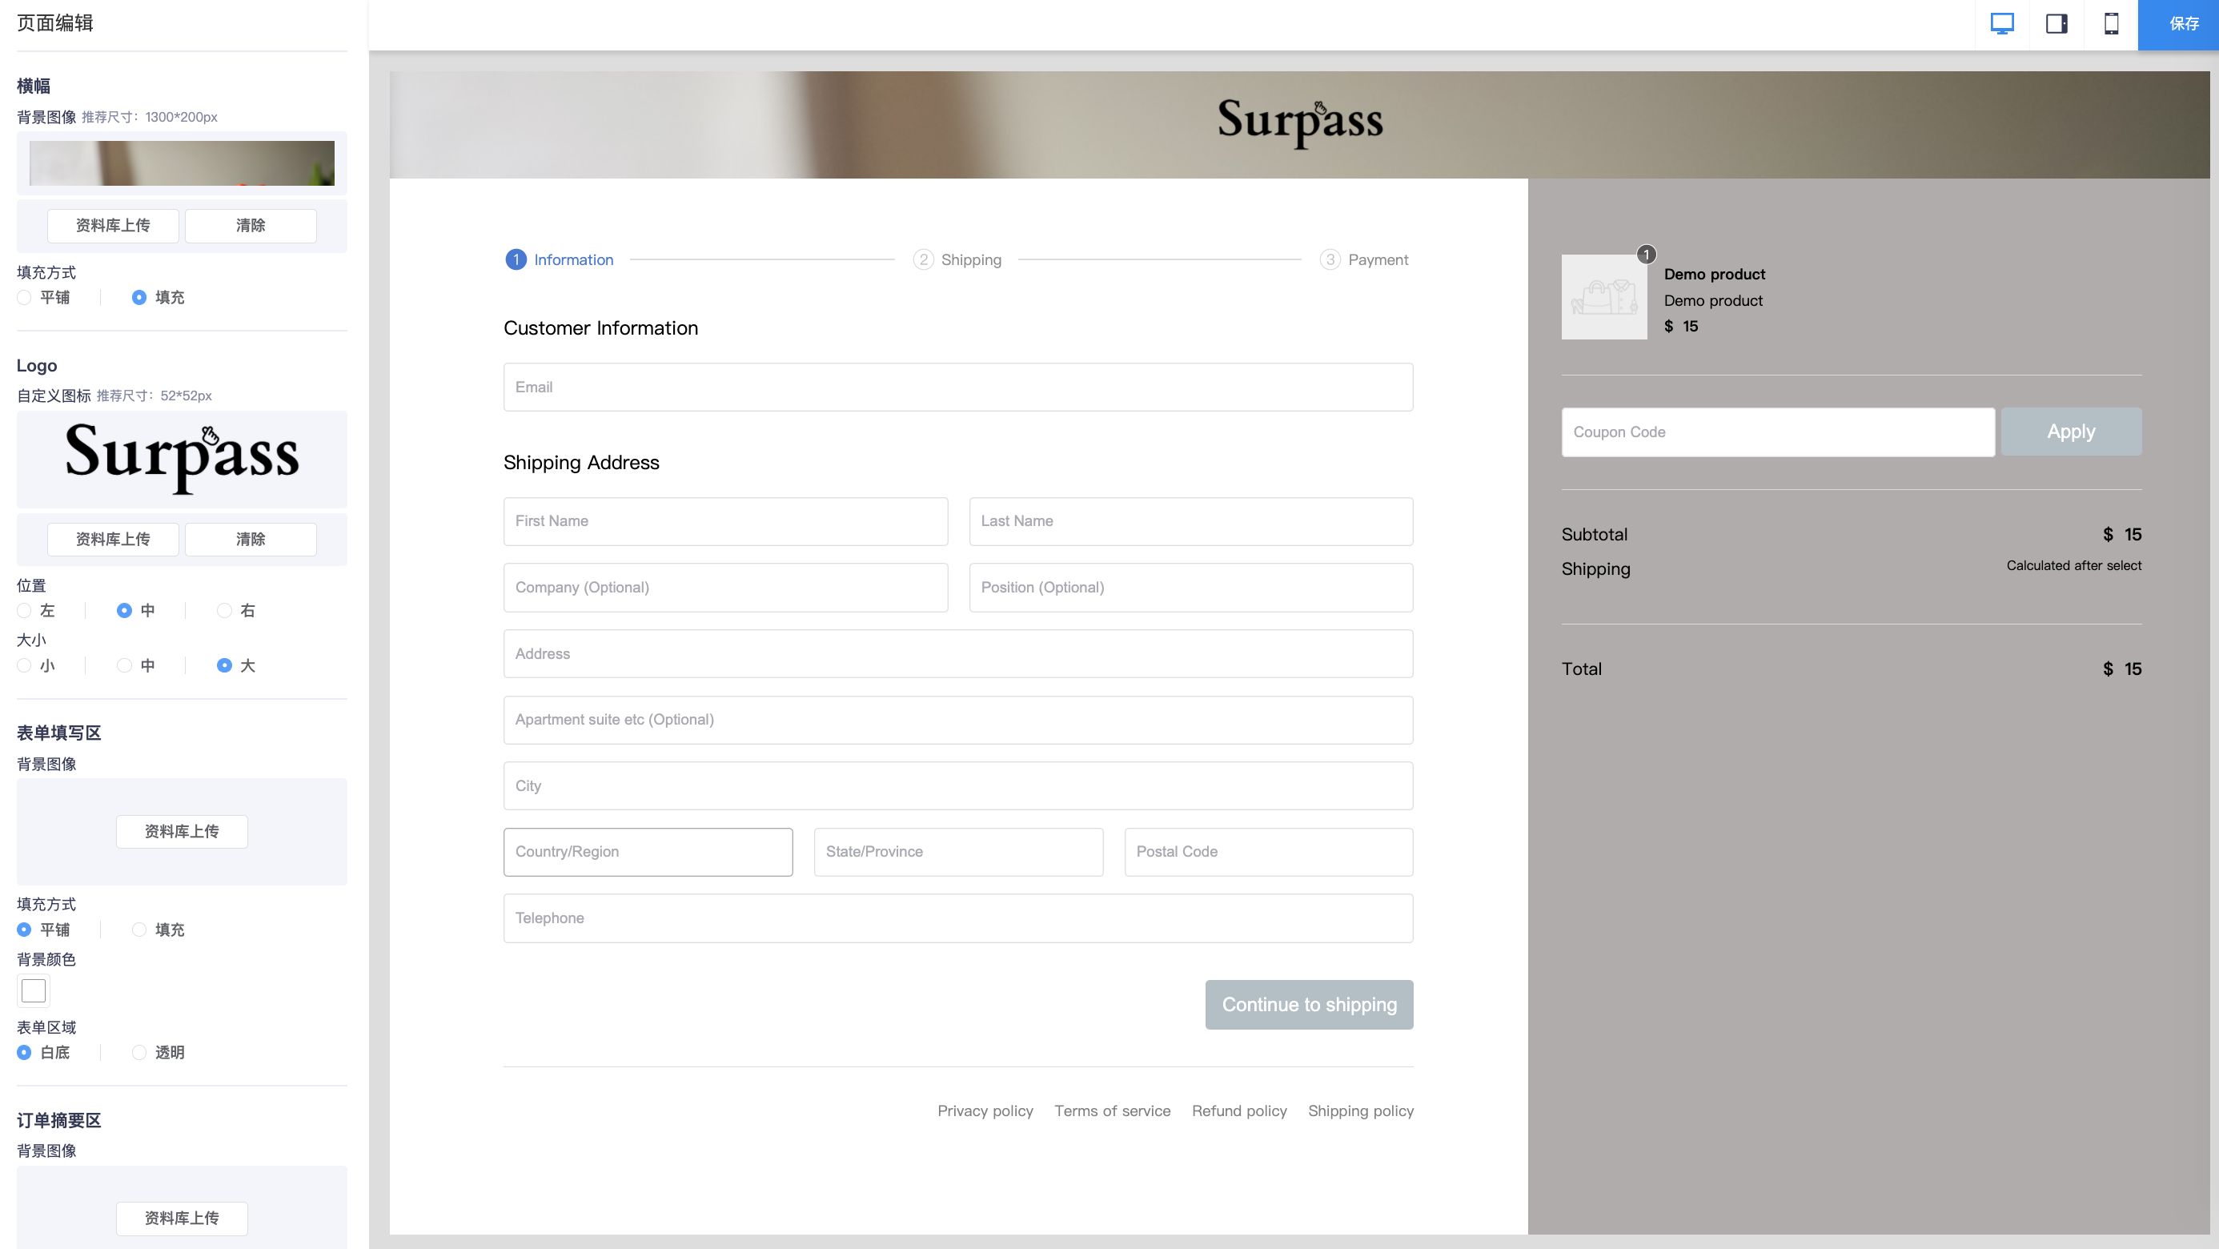Click step 3 Payment circle icon
Screen dimensions: 2219x1249
[1329, 259]
